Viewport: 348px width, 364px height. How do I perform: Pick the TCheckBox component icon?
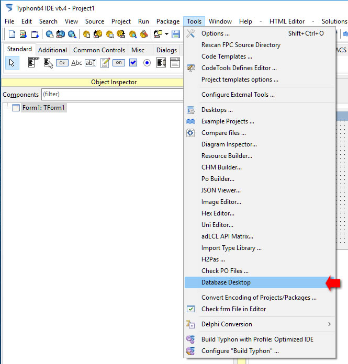(133, 62)
